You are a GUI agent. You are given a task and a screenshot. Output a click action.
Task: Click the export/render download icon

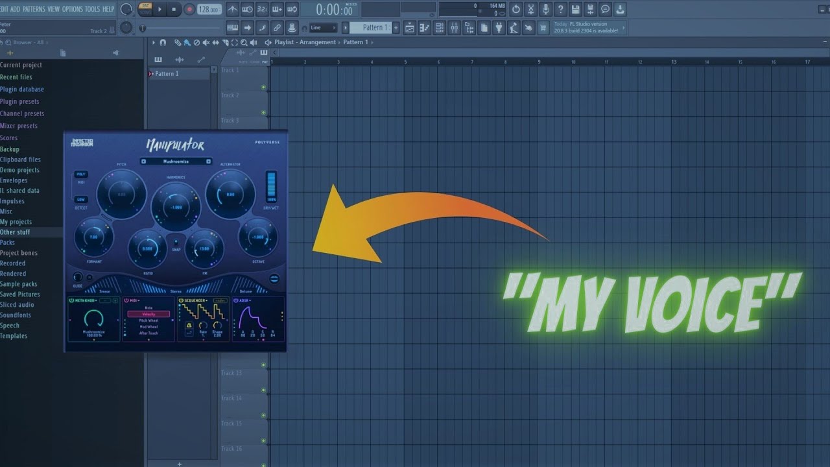tap(620, 9)
